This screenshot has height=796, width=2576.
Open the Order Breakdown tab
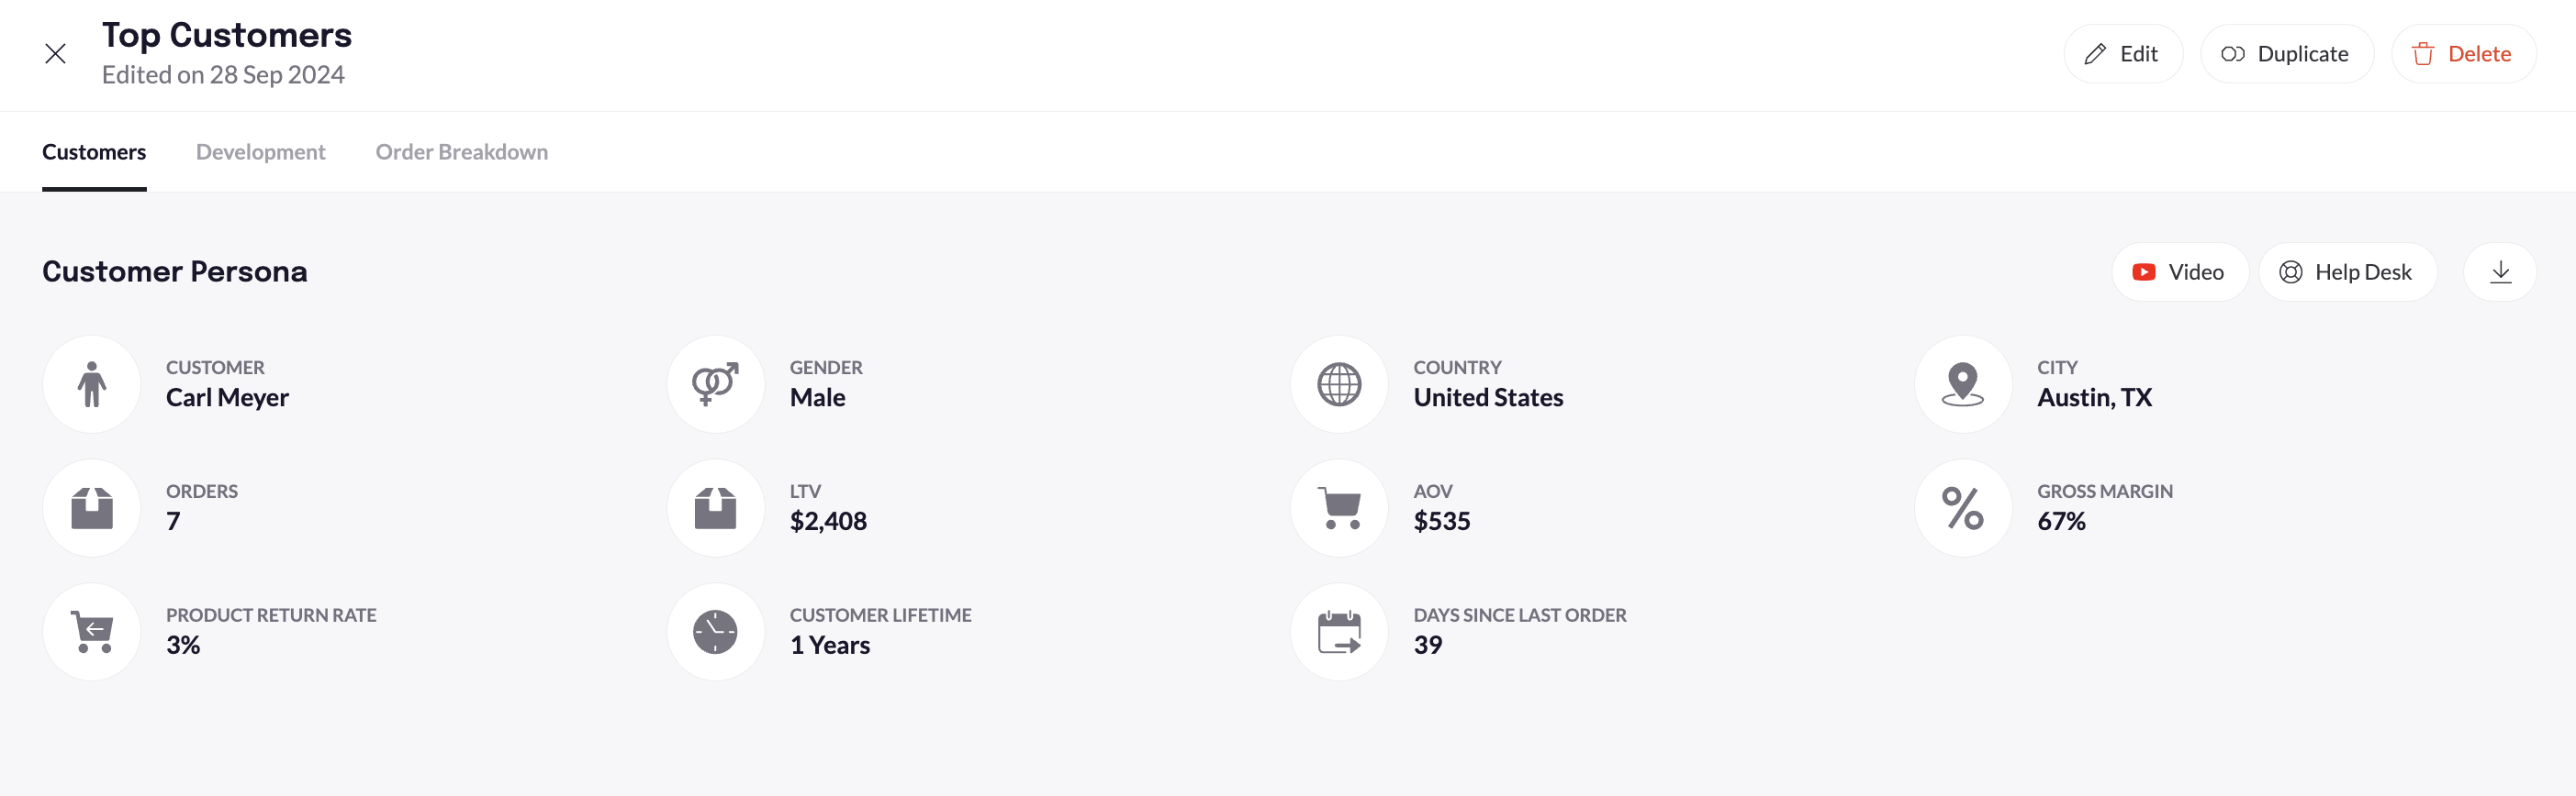461,152
